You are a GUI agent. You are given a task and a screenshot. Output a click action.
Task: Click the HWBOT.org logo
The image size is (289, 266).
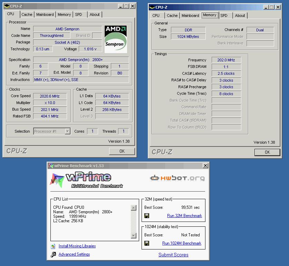tap(177, 178)
